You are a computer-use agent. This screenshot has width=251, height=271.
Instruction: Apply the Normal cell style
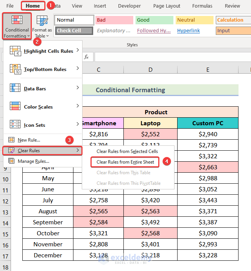[x=74, y=20]
